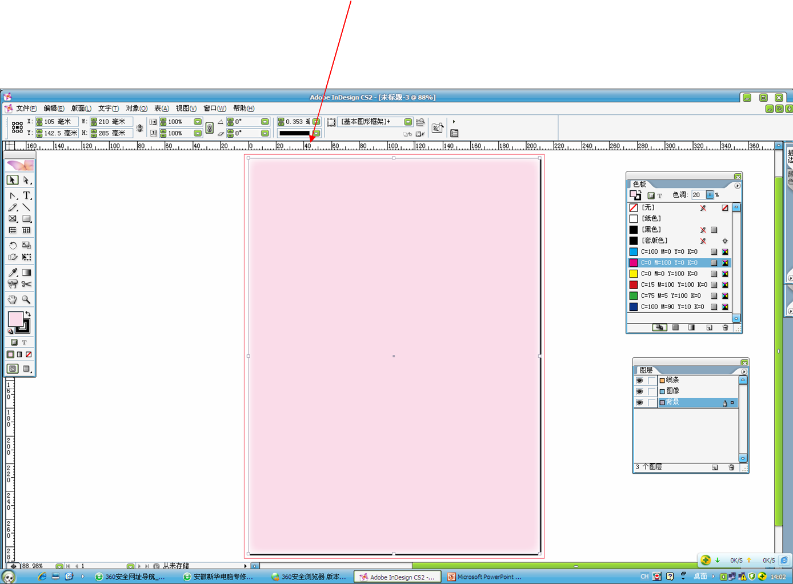Image resolution: width=793 pixels, height=584 pixels.
Task: Toggle visibility of the 图像 layer
Action: 639,391
